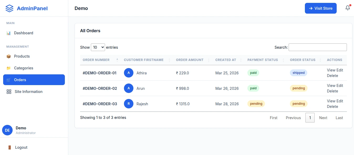The width and height of the screenshot is (354, 155).
Task: Click the Products box icon
Action: [x=9, y=56]
